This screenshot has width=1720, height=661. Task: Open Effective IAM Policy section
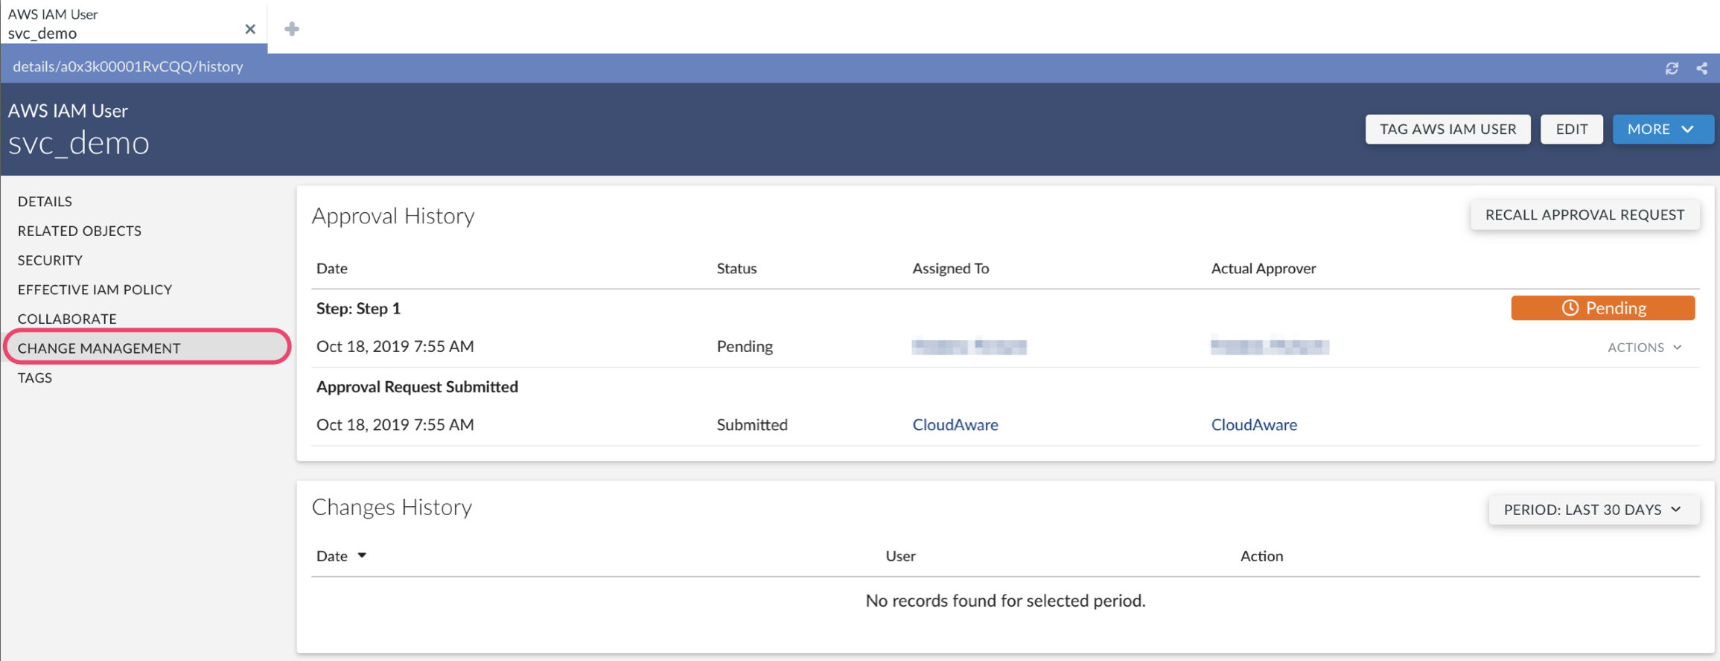[x=95, y=290]
